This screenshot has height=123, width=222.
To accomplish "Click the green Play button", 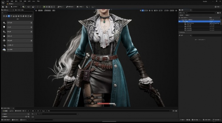I will (44, 7).
